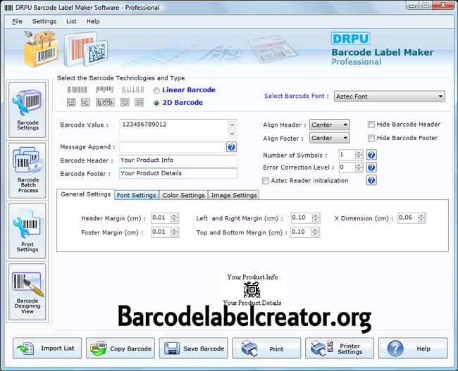458x371 pixels.
Task: Click the first 2D barcode sample icon
Action: [x=71, y=102]
